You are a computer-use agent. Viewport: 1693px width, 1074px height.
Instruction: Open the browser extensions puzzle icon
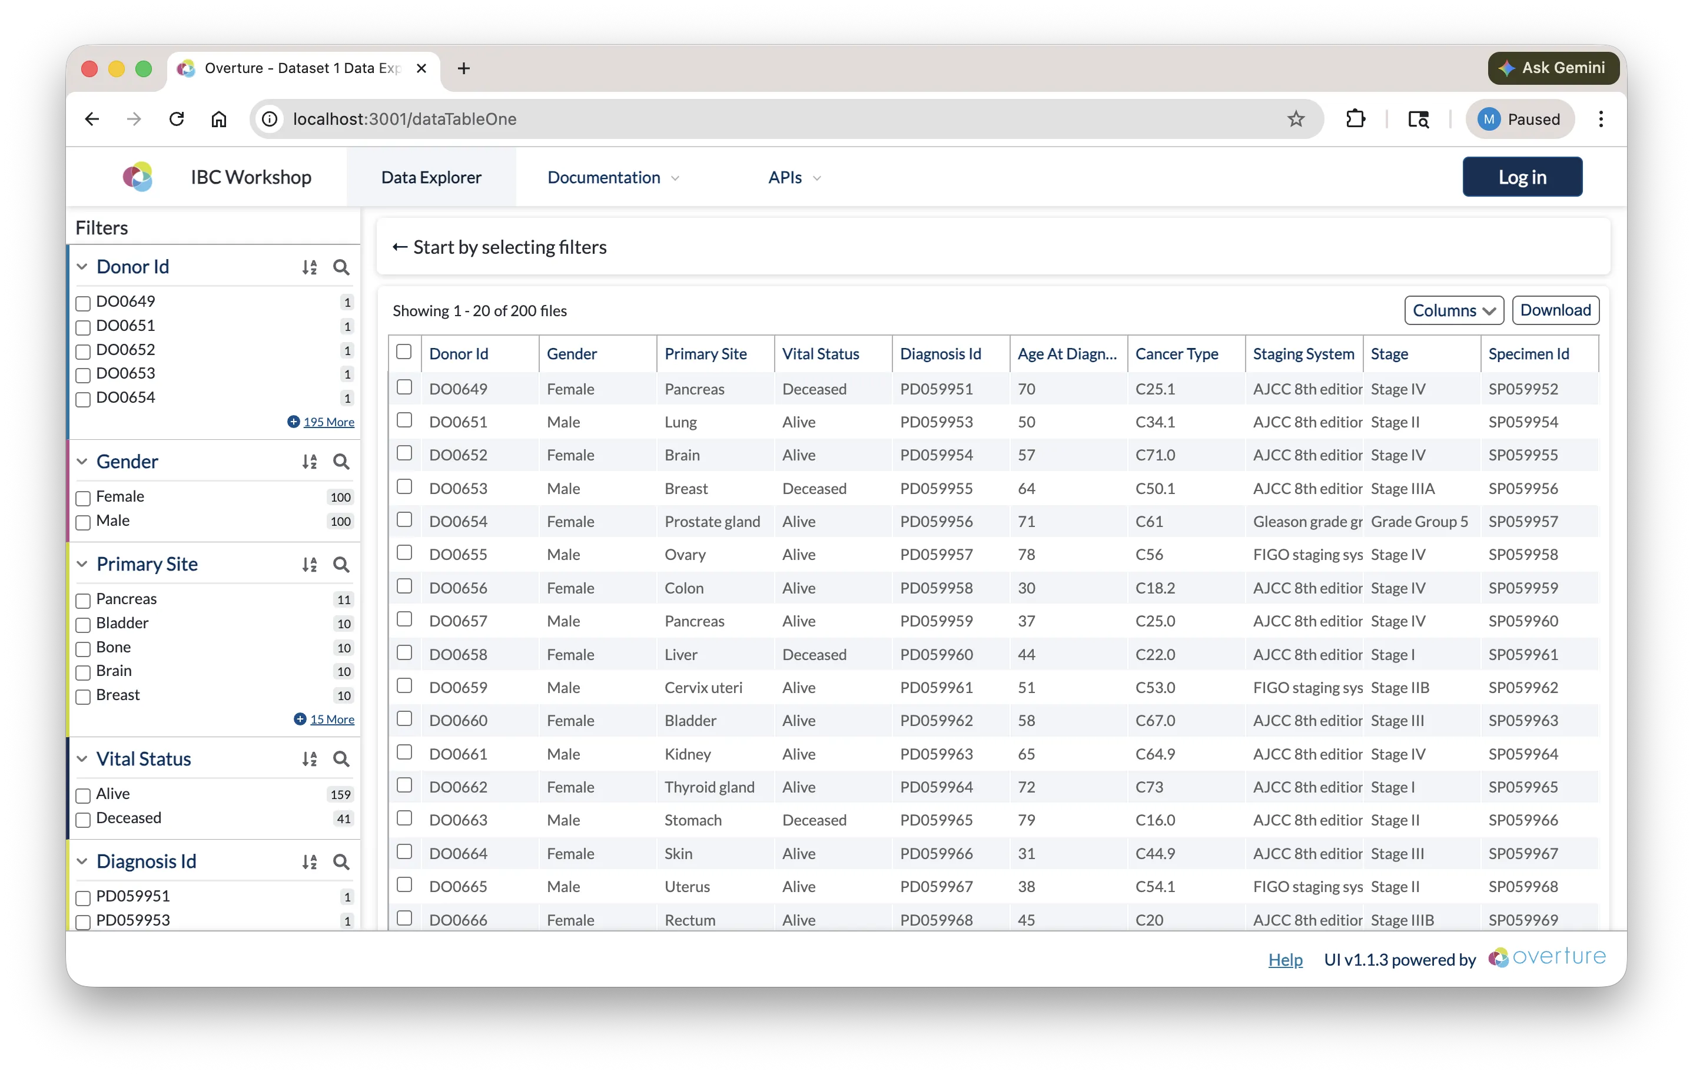(x=1355, y=120)
